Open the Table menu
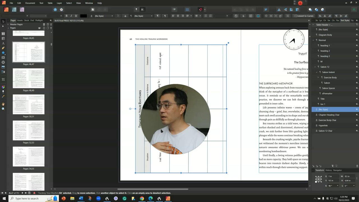The image size is (359, 202). coord(50,3)
